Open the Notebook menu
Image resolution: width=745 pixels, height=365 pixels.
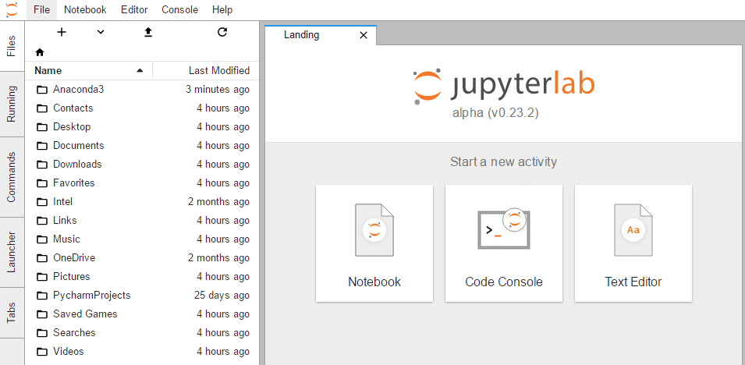(85, 9)
